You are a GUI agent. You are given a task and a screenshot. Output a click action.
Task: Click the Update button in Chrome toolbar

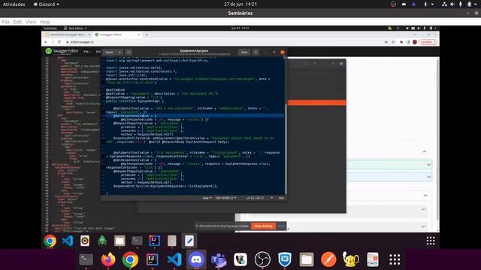(428, 42)
